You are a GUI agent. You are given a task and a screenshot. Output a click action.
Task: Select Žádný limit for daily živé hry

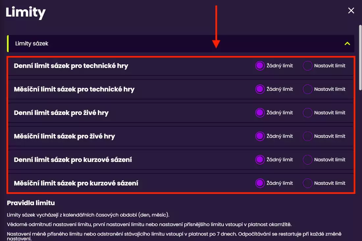point(260,113)
